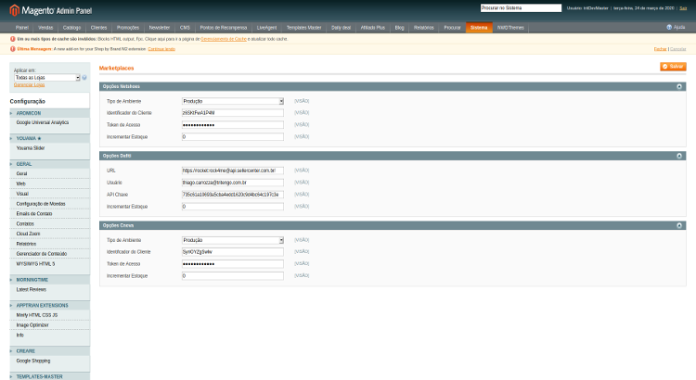
Task: Click the Sair logout link
Action: [x=683, y=8]
